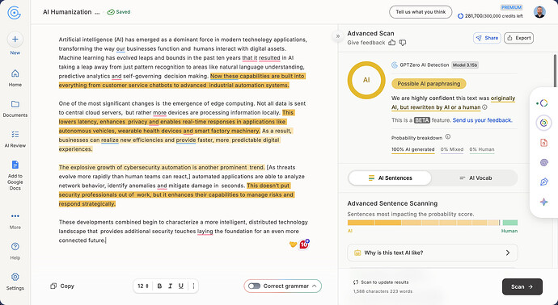Click the GPTZero logo in sidebar

15,13
